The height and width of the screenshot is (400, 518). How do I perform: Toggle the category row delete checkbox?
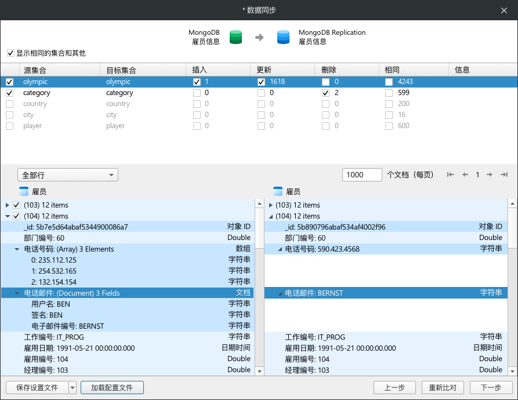(x=325, y=93)
